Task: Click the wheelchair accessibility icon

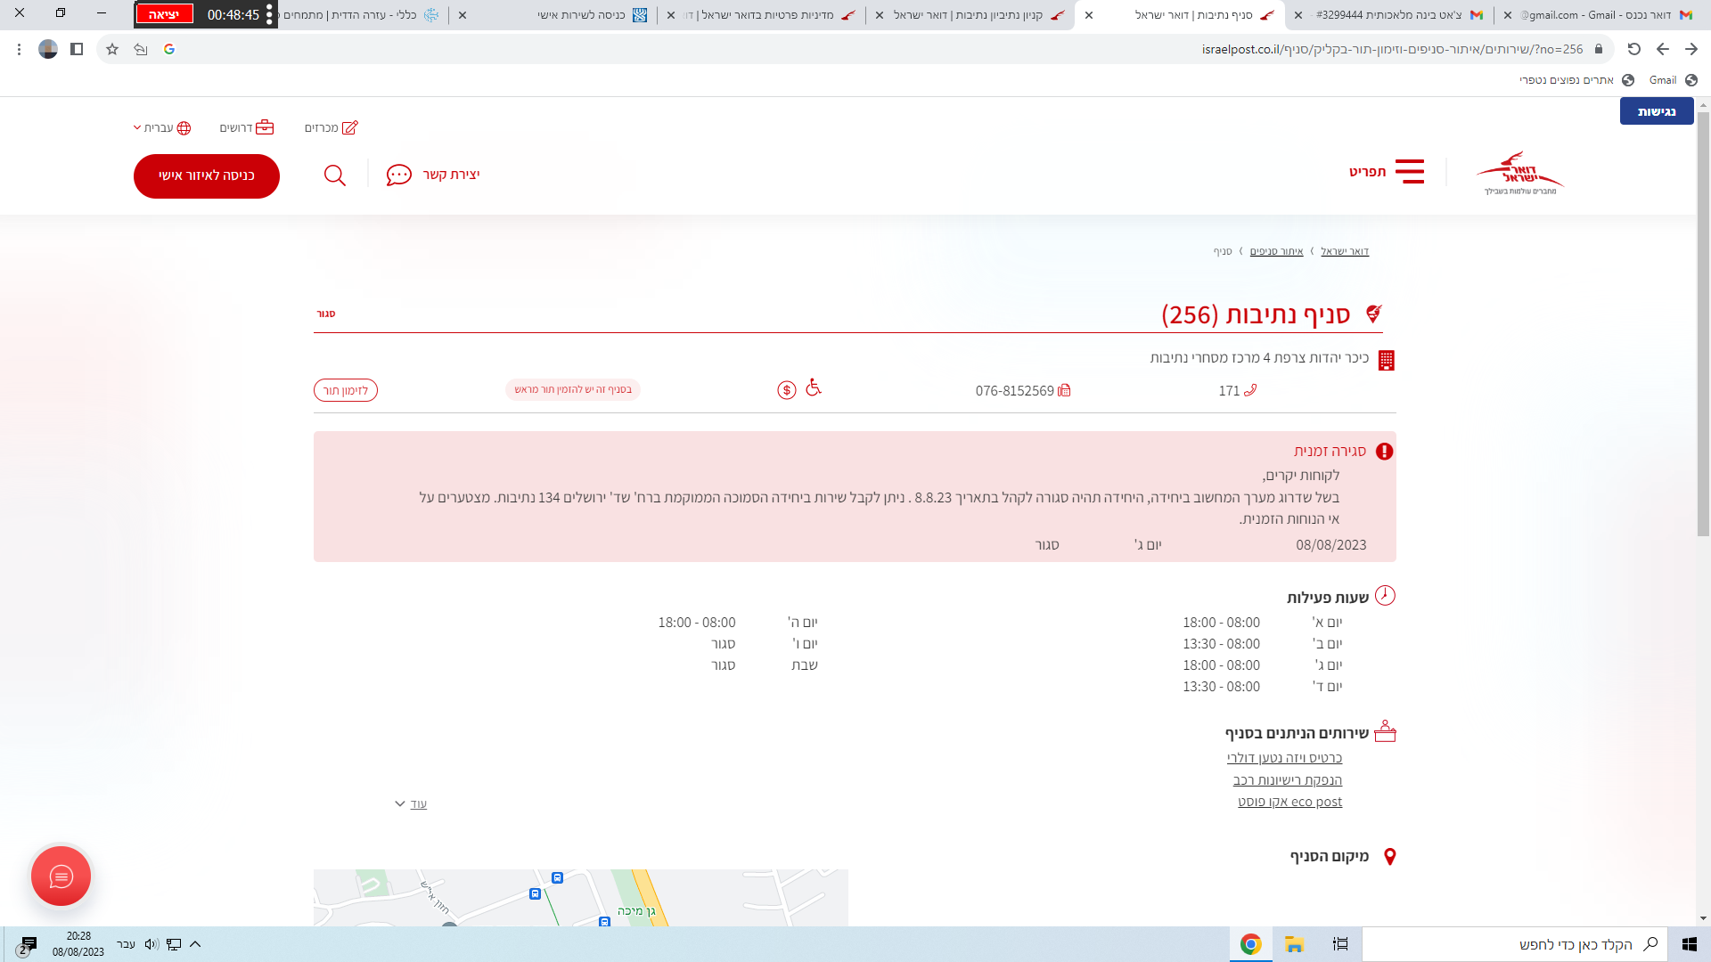Action: pos(813,387)
